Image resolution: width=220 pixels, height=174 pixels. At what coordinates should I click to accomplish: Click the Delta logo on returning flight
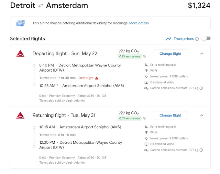(x=20, y=116)
